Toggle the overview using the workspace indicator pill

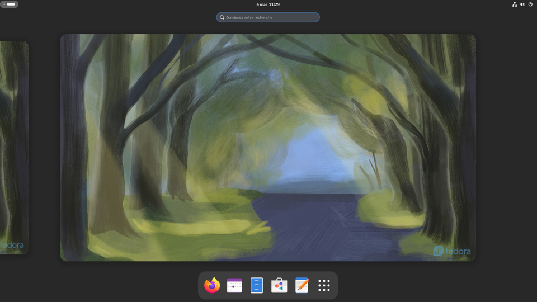click(10, 4)
